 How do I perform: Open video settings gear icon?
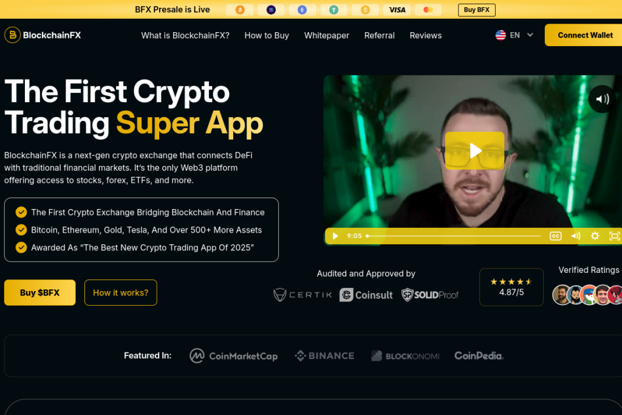(x=595, y=236)
